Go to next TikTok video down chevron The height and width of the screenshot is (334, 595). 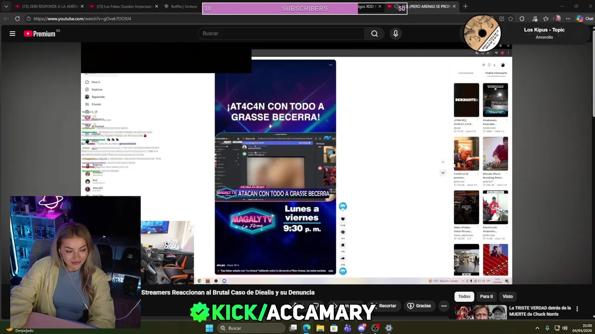443,173
